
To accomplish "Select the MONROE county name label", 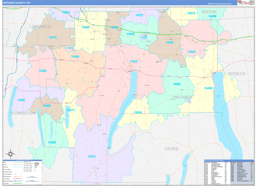I will pyautogui.click(x=42, y=26).
